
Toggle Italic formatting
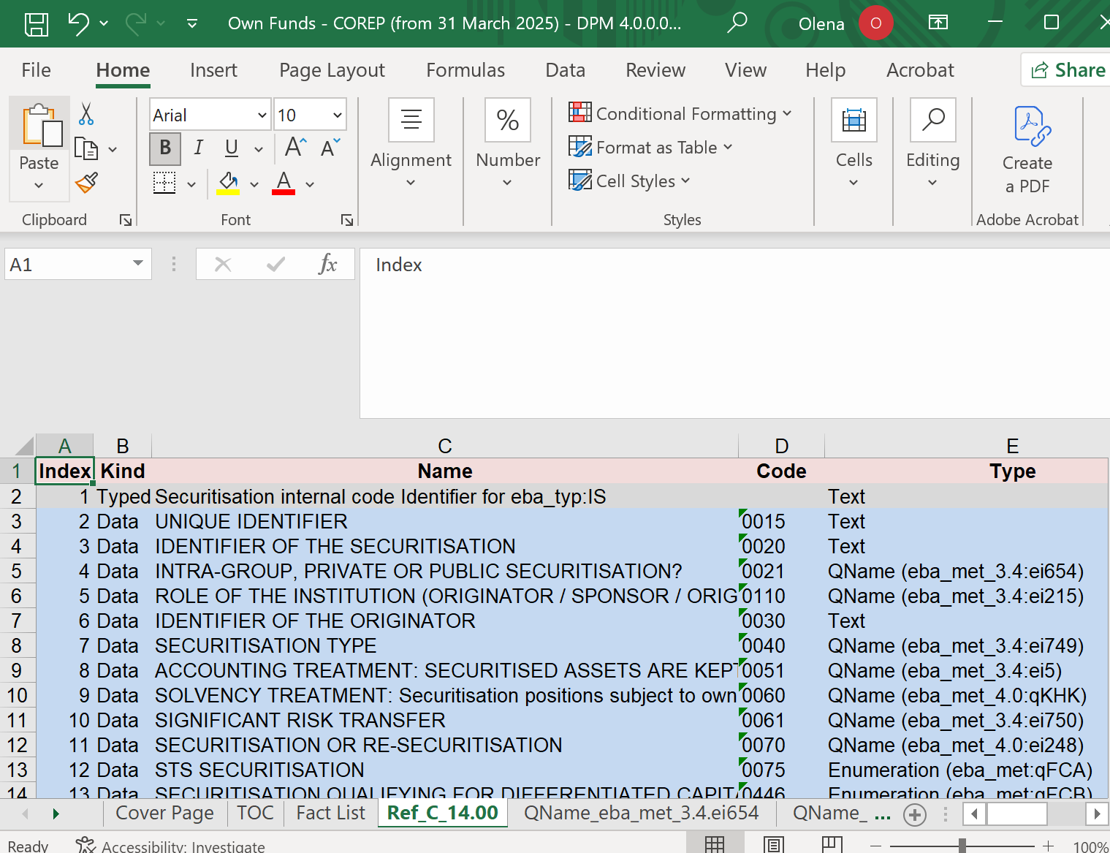point(198,148)
